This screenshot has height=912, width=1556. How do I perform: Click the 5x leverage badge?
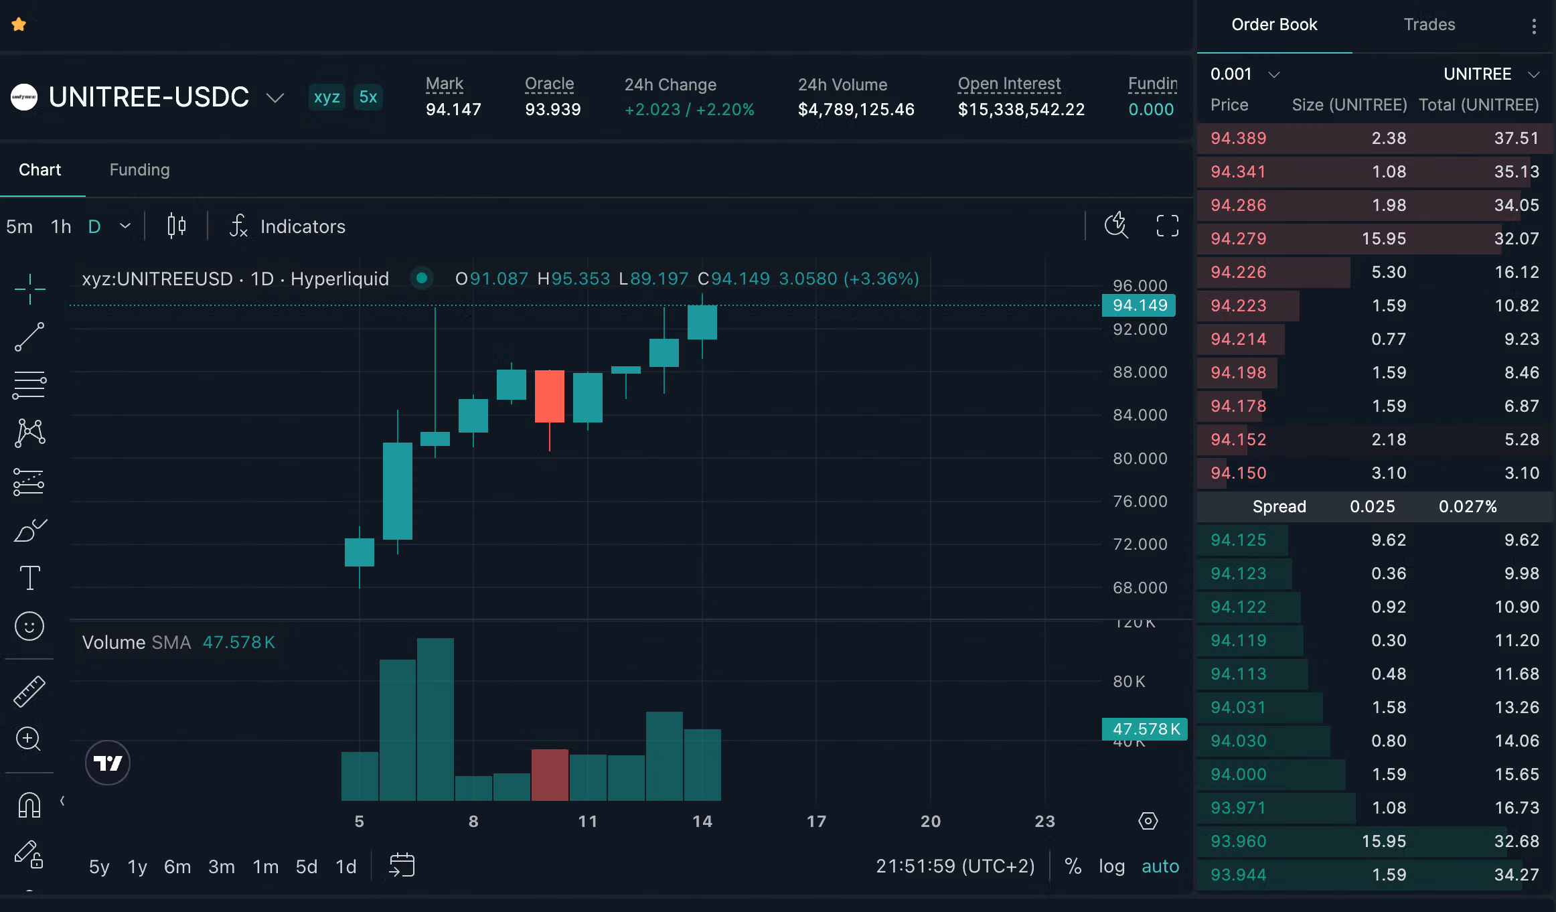coord(368,97)
